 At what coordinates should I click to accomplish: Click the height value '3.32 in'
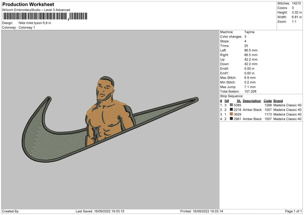(296, 12)
